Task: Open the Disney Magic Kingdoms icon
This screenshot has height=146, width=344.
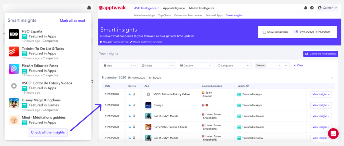Action: pos(14,103)
